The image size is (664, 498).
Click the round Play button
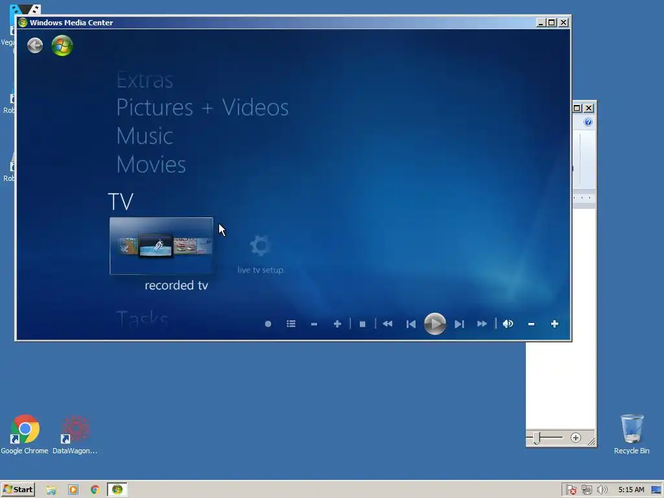(x=435, y=324)
